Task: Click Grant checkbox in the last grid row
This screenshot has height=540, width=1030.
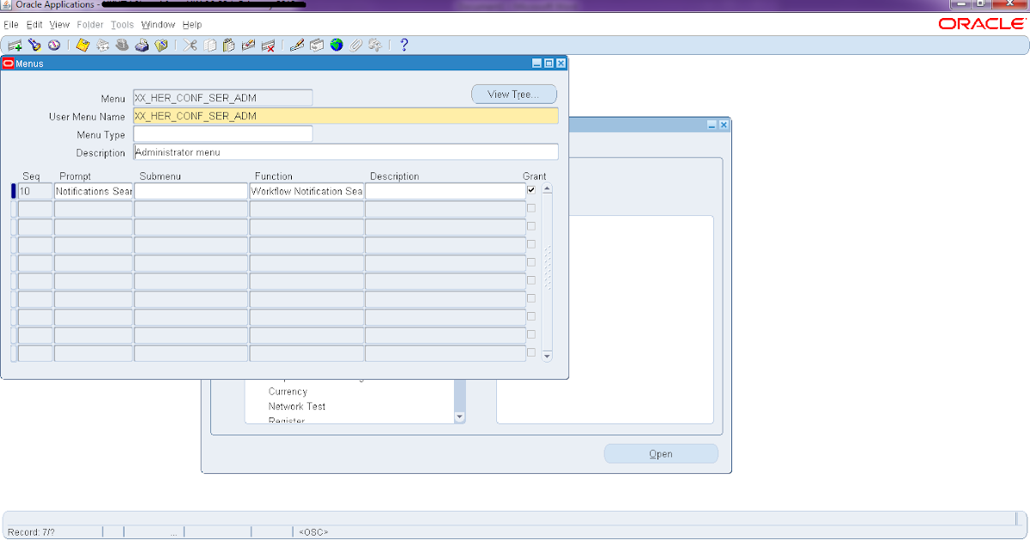Action: tap(531, 352)
